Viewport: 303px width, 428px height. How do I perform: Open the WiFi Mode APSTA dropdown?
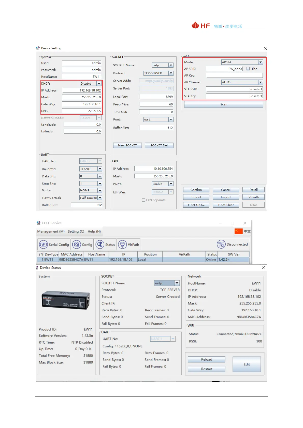(261, 62)
